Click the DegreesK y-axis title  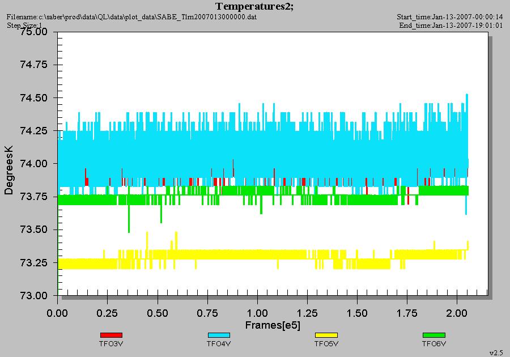coord(8,171)
